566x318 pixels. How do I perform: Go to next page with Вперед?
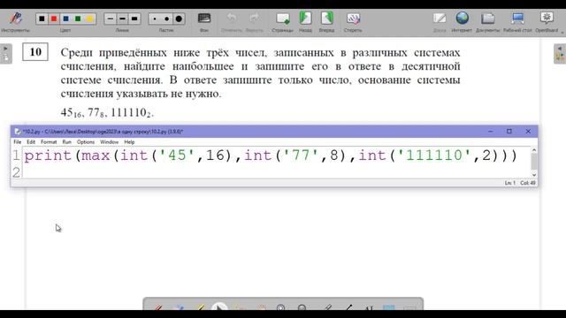click(326, 21)
